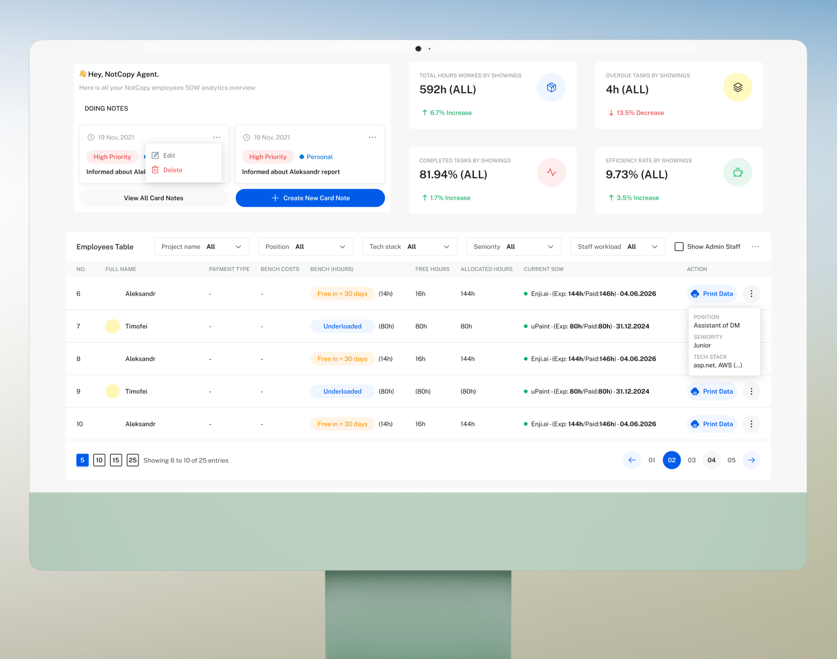Viewport: 837px width, 659px height.
Task: Choose Delete from the note context menu
Action: click(x=173, y=170)
